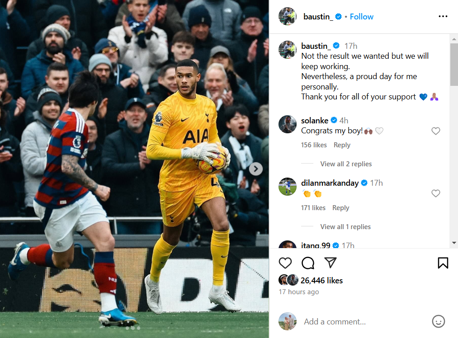Like the post with the heart icon
Viewport: 458px width, 338px height.
pyautogui.click(x=285, y=263)
